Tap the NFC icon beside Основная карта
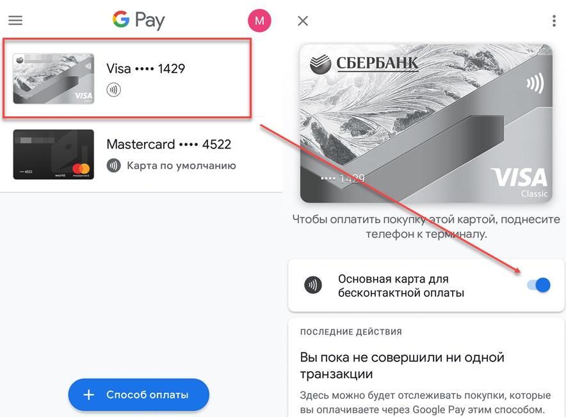This screenshot has width=566, height=417. tap(313, 285)
